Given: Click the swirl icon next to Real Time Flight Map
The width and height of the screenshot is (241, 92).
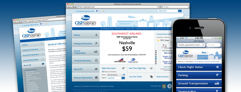Looking at the screenshot, I should [151, 68].
